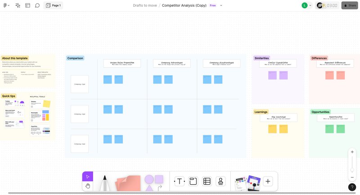Image resolution: width=360 pixels, height=195 pixels.
Task: Click the Free plan badge
Action: pos(212,5)
